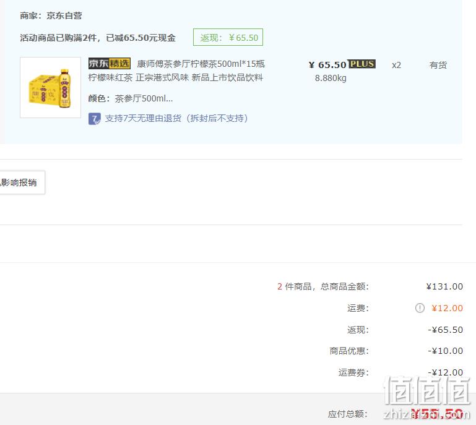Click the 运费券 -¥12.00 value

pos(445,372)
